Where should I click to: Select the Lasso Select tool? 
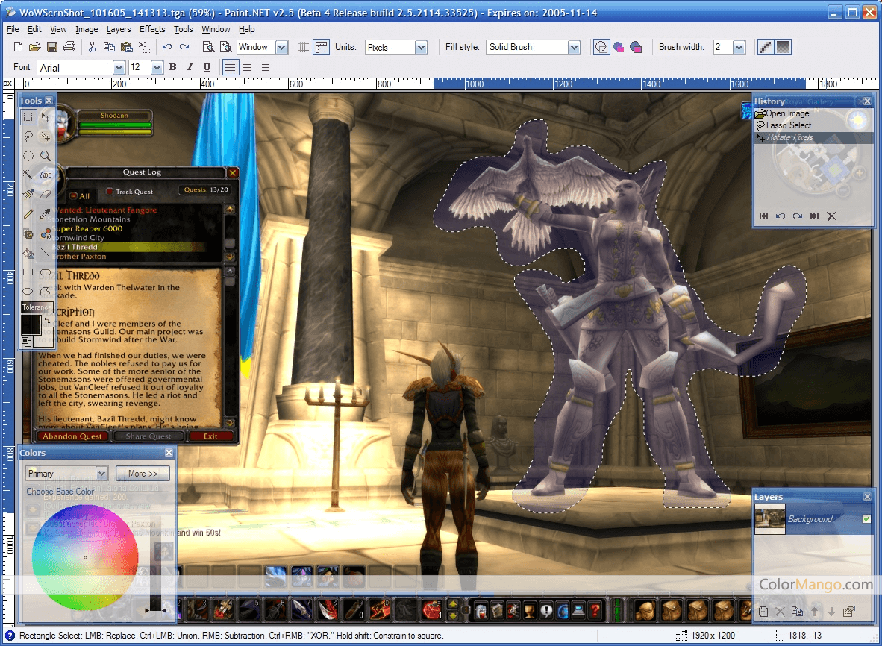(28, 137)
